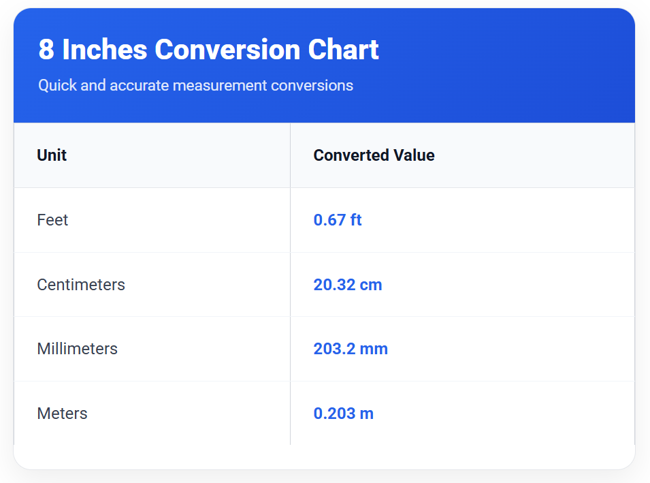Click the 'Converted Value' column header
Viewport: 650px width, 483px height.
pyautogui.click(x=374, y=155)
